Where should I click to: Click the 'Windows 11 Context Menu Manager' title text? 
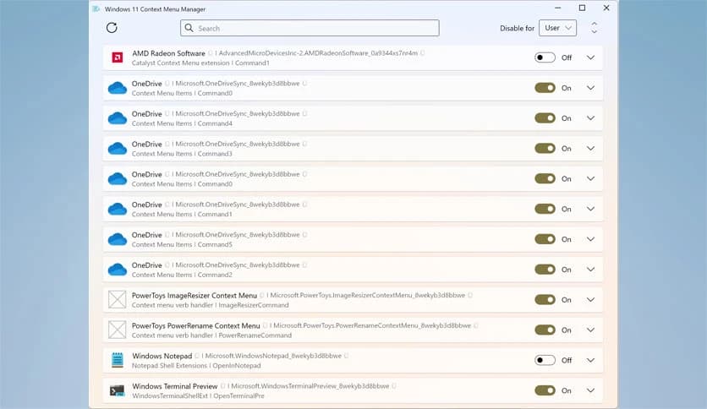[x=155, y=9]
